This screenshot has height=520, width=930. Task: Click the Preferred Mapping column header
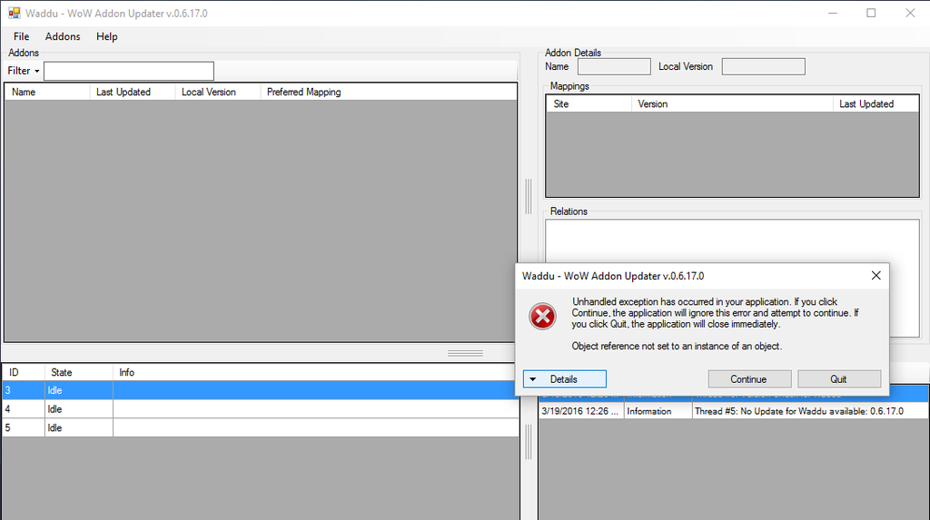pos(389,92)
